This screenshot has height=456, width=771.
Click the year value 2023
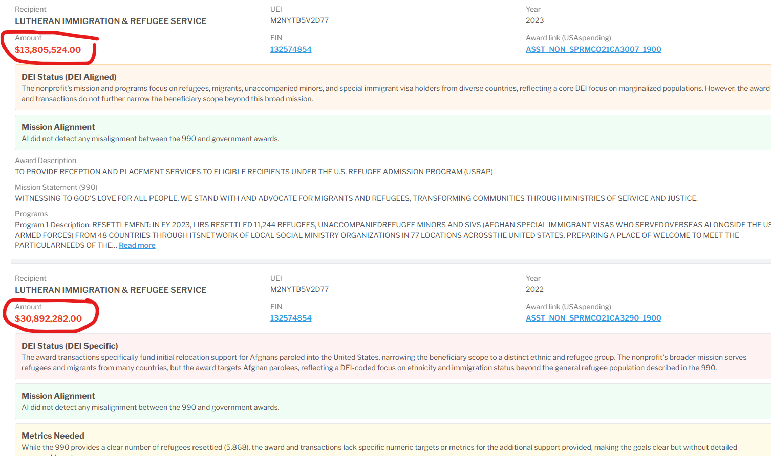[x=534, y=20]
